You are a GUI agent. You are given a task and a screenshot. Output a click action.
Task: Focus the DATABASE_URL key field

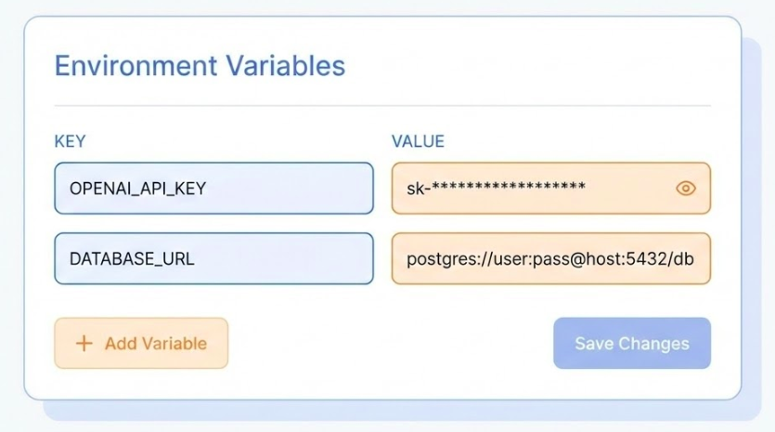tap(213, 258)
